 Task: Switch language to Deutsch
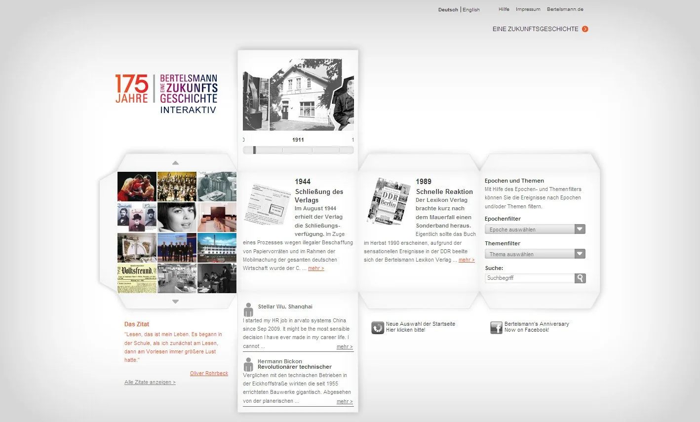448,10
